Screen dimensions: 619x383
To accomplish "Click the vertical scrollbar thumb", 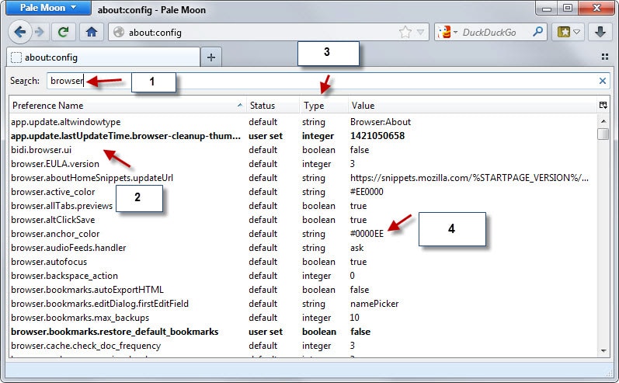I will [x=603, y=134].
